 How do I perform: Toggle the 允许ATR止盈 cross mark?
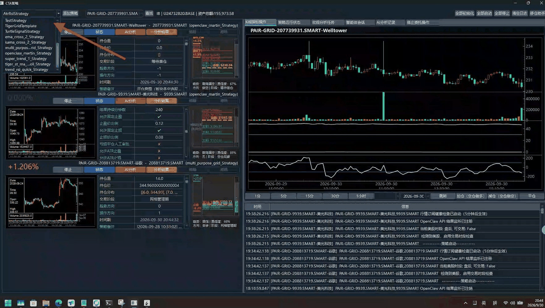tap(159, 151)
